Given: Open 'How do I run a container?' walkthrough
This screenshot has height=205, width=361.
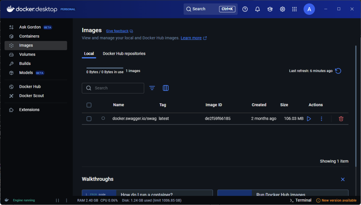Looking at the screenshot, I should [x=147, y=193].
